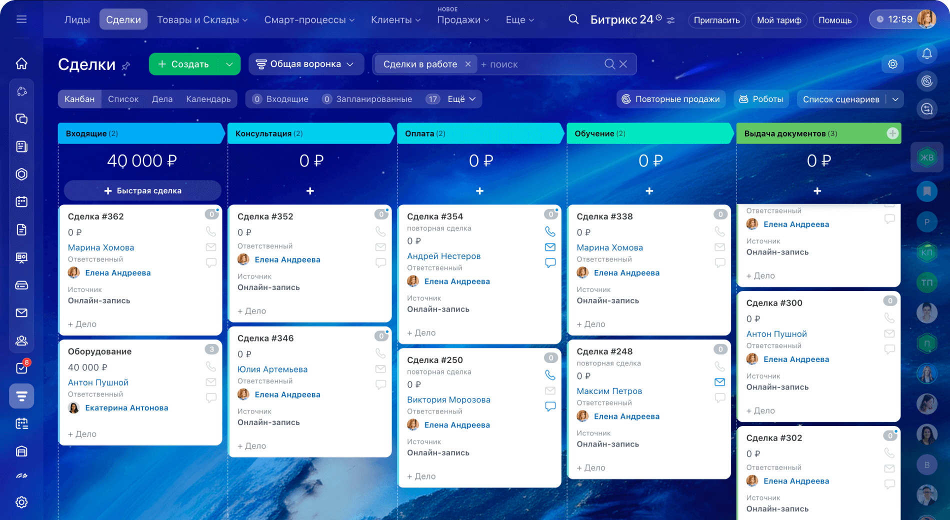950x520 pixels.
Task: Click the email icon on Сделка #248
Action: point(719,382)
